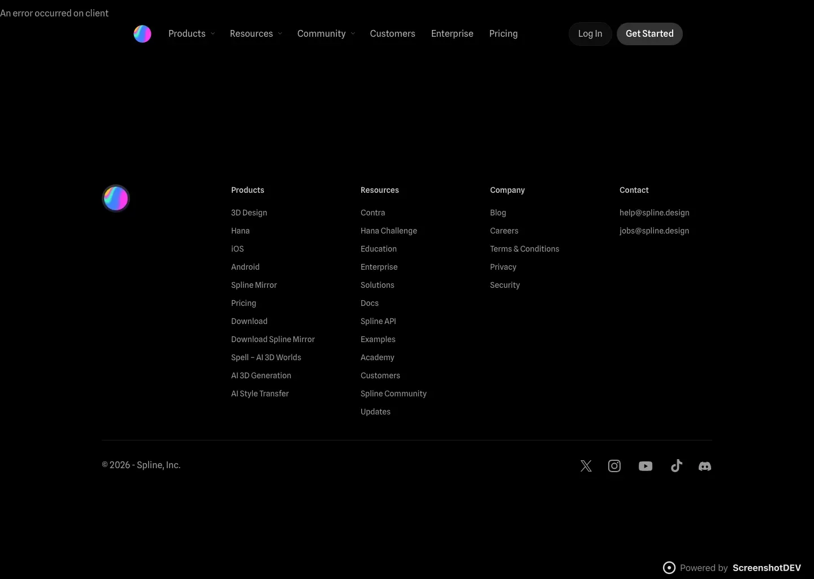Image resolution: width=814 pixels, height=579 pixels.
Task: Click the jobs@spline.design email link
Action: (655, 231)
